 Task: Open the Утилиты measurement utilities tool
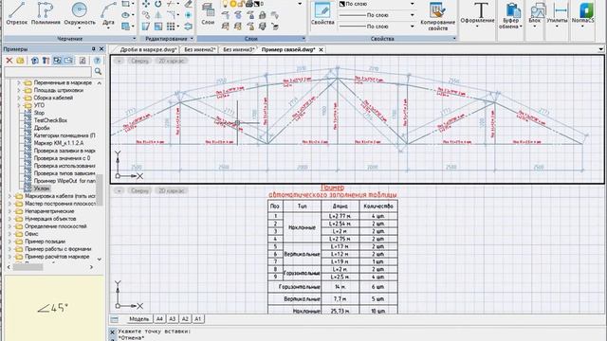pyautogui.click(x=557, y=15)
